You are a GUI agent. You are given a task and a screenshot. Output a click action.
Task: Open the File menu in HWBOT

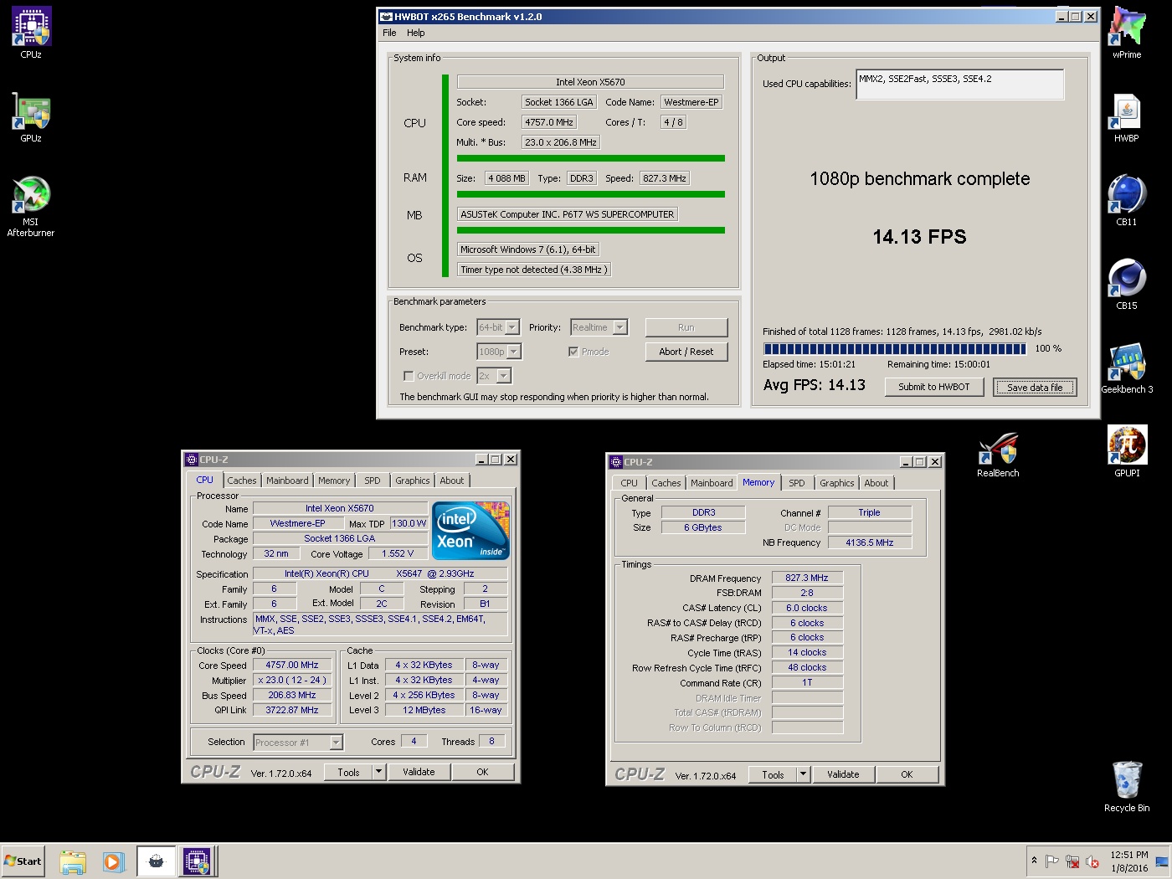point(389,33)
